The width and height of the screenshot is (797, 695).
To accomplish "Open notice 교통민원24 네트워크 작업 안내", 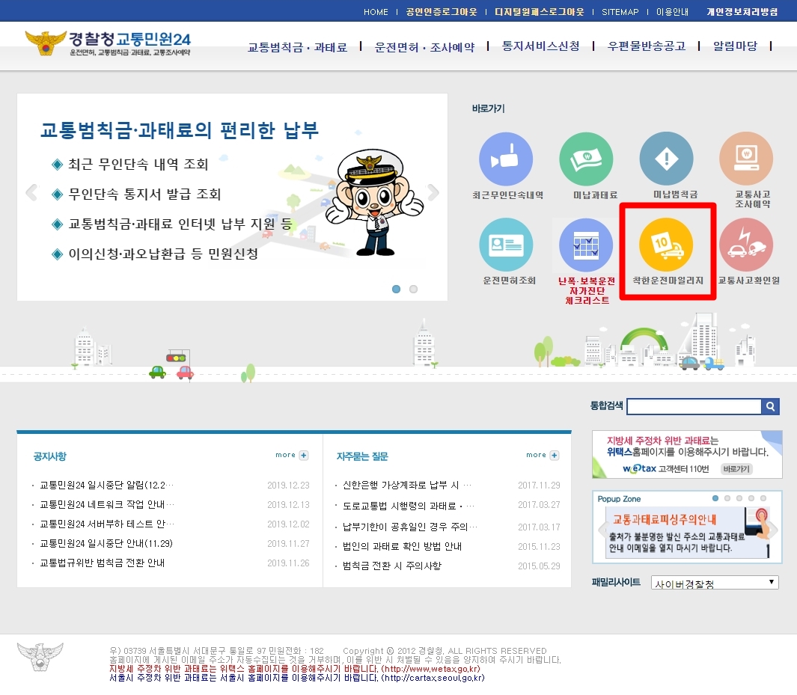I will pos(106,504).
